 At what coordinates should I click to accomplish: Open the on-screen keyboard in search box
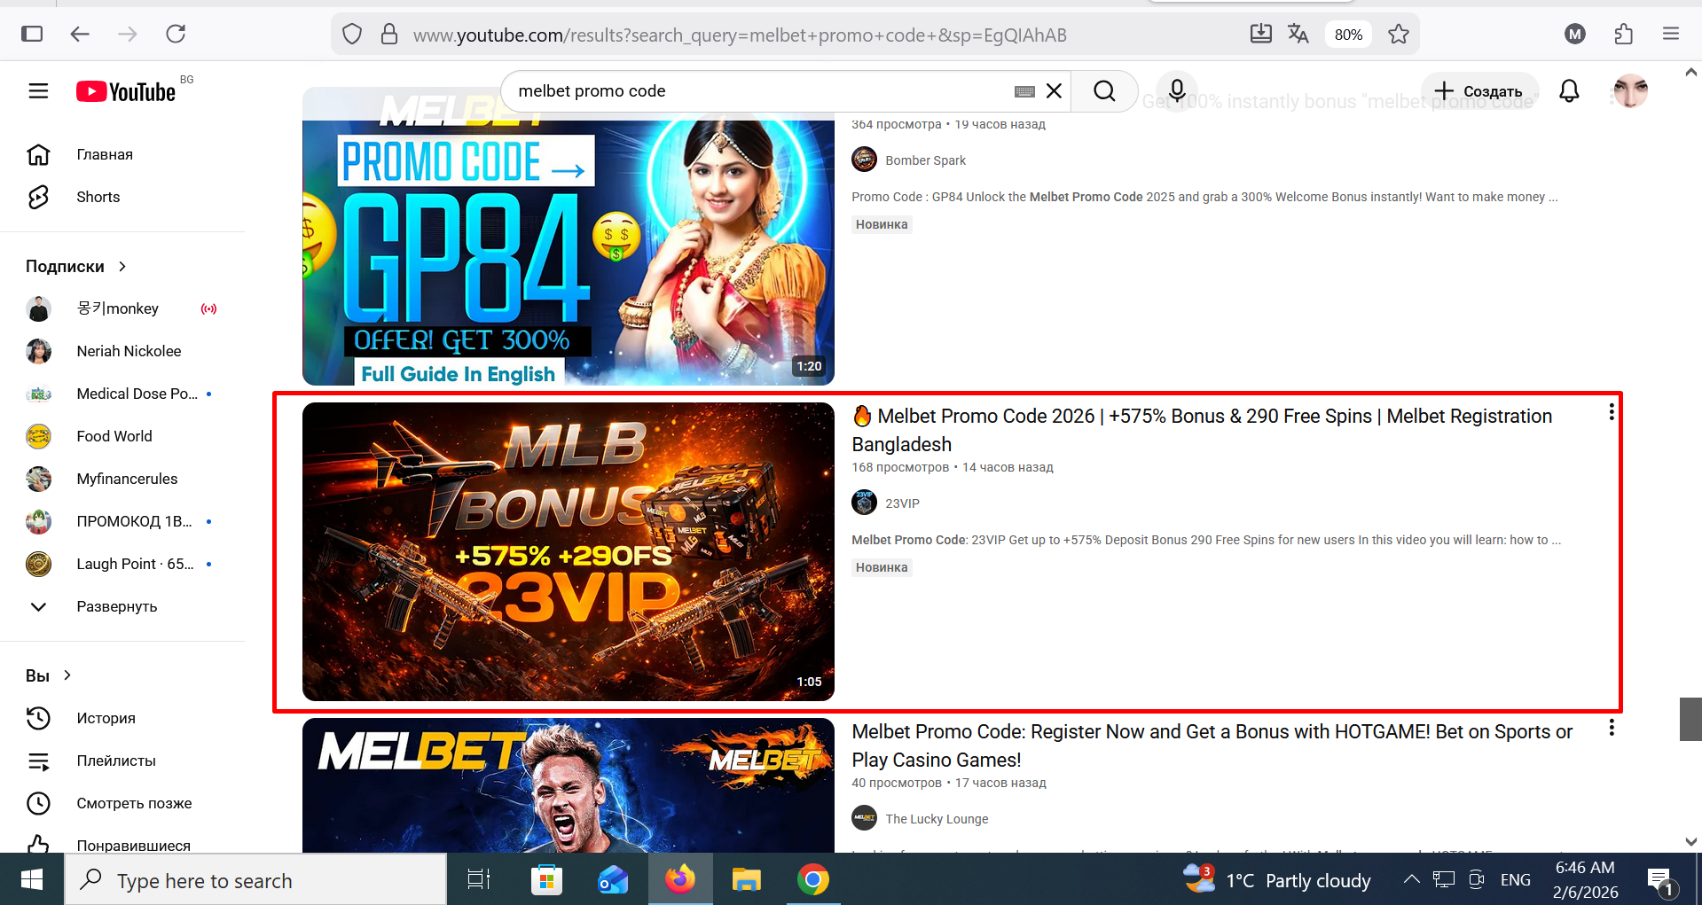[x=1024, y=91]
